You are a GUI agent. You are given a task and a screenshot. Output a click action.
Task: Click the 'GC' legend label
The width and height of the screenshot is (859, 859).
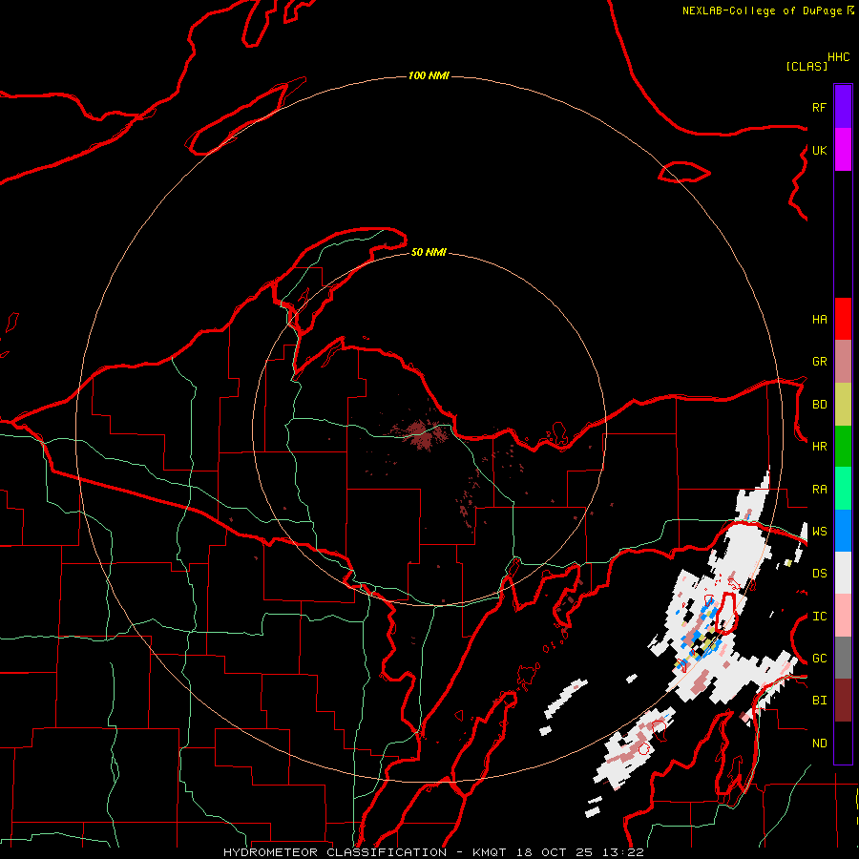click(819, 659)
